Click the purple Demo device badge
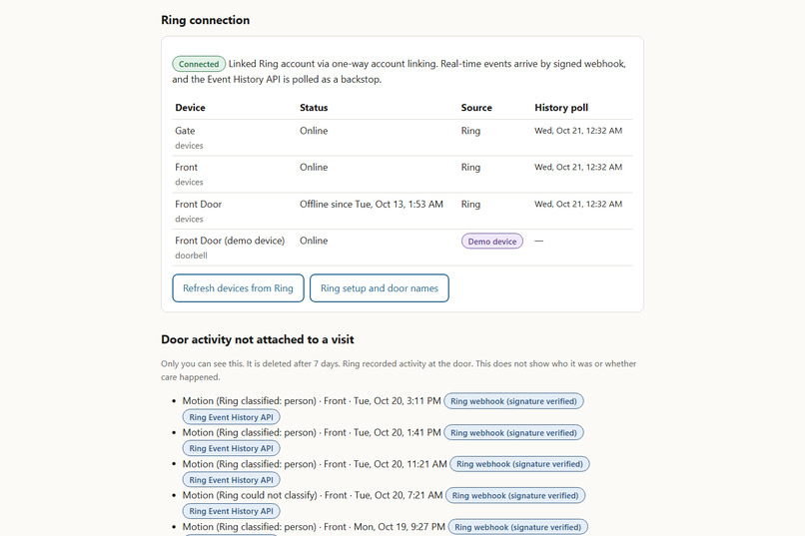 [x=491, y=242]
